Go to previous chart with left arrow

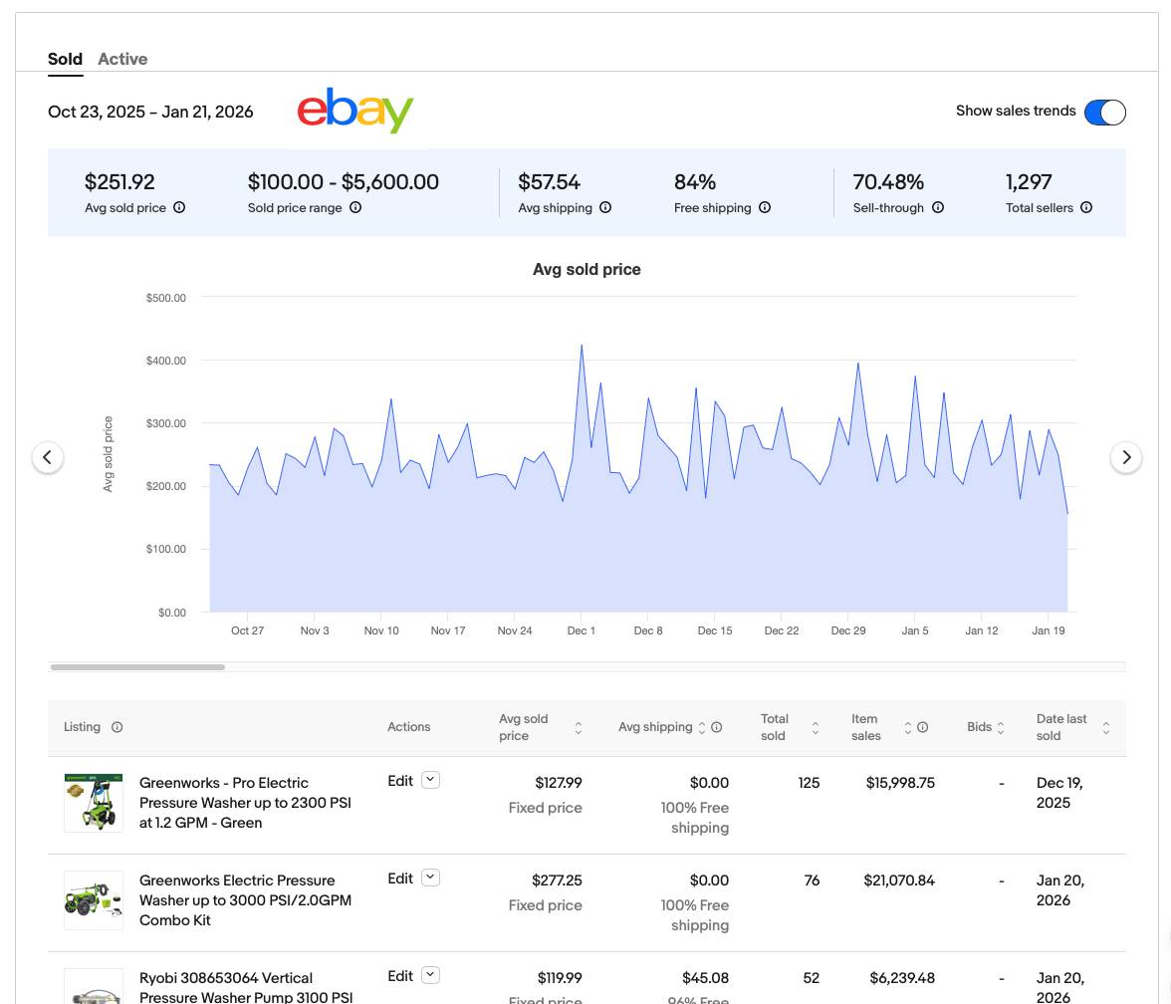click(x=48, y=457)
